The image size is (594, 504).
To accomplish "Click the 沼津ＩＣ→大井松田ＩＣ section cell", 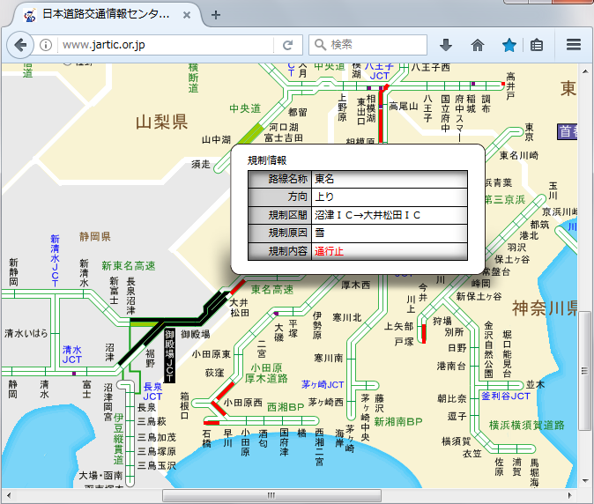I will 390,215.
